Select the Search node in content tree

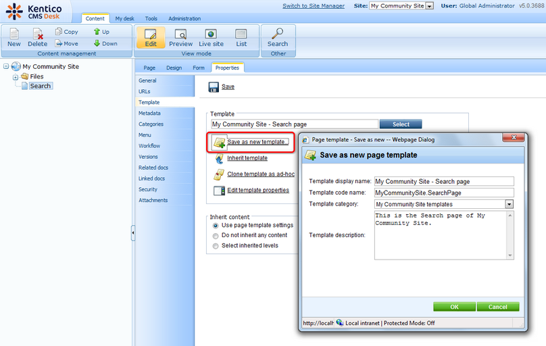pos(40,86)
